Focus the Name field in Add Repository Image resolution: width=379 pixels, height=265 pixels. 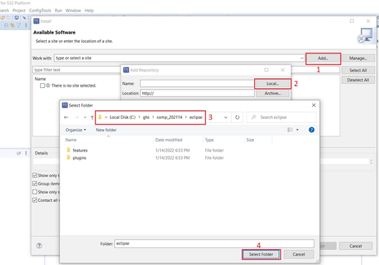[197, 84]
